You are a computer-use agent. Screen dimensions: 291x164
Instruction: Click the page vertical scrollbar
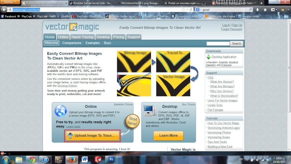(289, 67)
